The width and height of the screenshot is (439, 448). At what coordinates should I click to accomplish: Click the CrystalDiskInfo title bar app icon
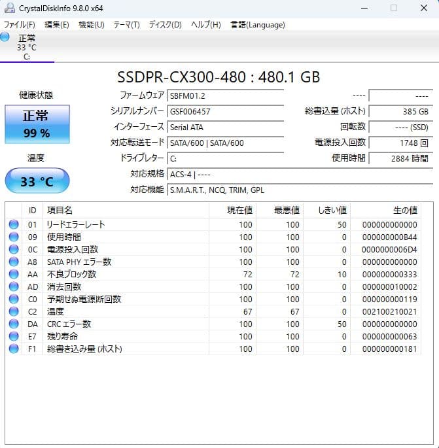[x=9, y=8]
